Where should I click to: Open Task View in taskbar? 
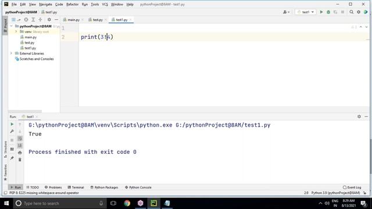(x=113, y=203)
